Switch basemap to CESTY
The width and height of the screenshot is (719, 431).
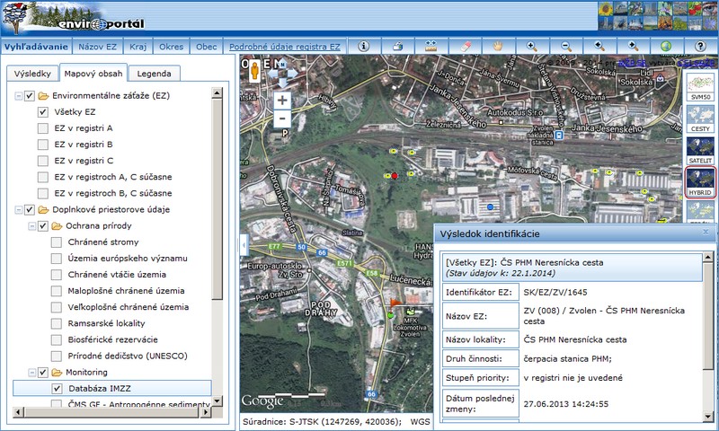(x=700, y=119)
